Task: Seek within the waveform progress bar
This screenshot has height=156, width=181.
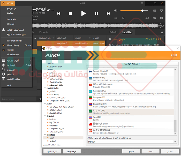Action: point(95,26)
